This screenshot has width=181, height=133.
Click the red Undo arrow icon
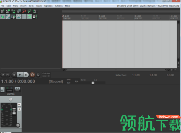pos(24,11)
